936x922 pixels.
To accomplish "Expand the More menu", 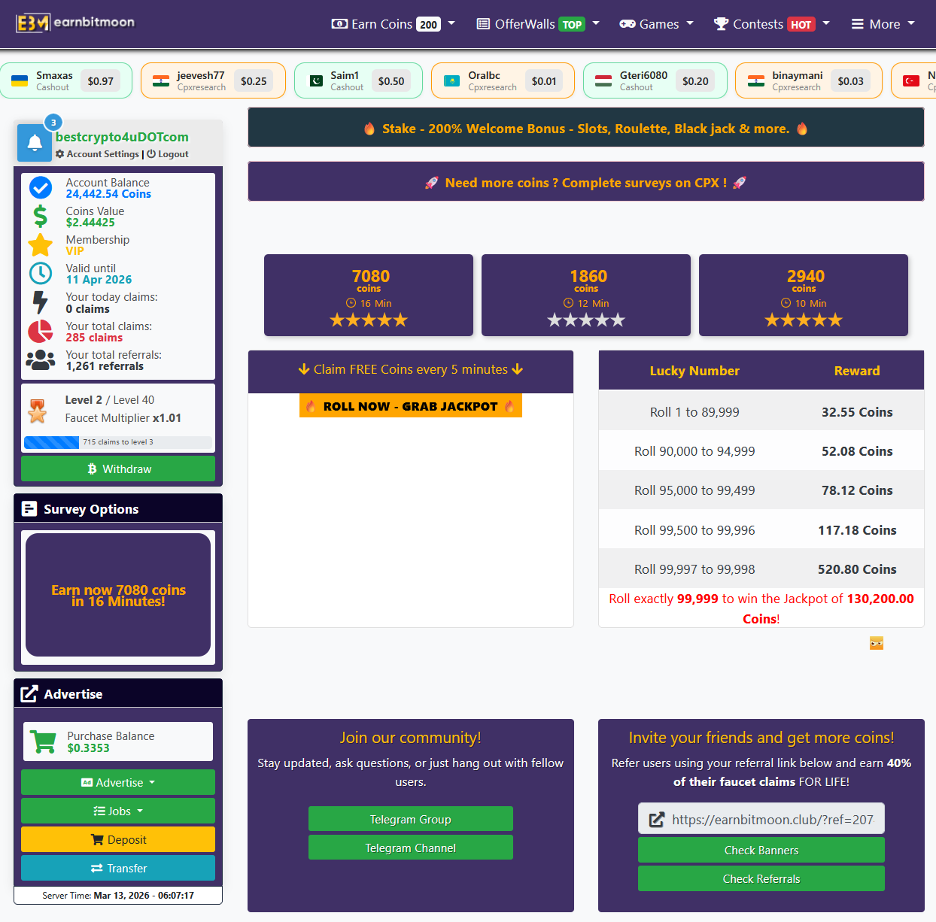I will point(883,23).
